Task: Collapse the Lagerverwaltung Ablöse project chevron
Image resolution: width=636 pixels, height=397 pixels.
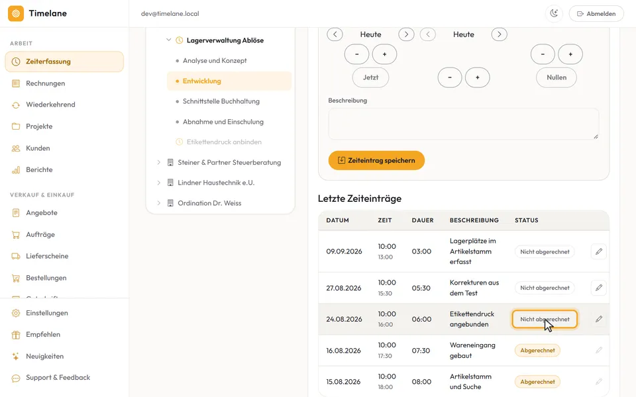Action: click(x=168, y=40)
